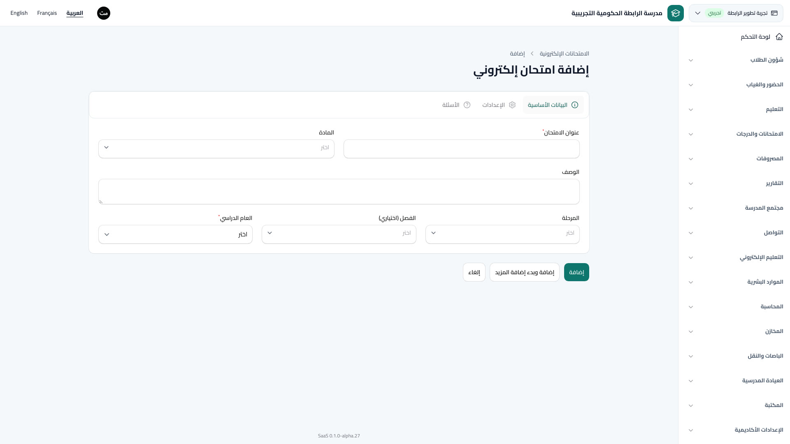790x444 pixels.
Task: Expand المكتبة sidebar section
Action: pos(736,405)
